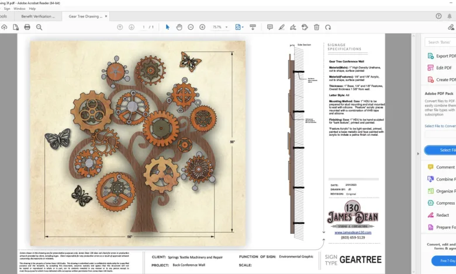
Task: Click the Back Conference Wall text
Action: tap(189, 265)
